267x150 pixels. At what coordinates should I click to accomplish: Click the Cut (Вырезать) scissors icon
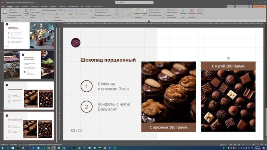point(9,10)
